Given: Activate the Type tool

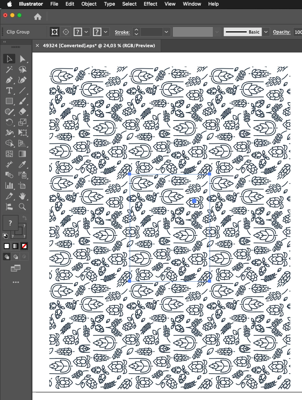Looking at the screenshot, I should click(9, 91).
